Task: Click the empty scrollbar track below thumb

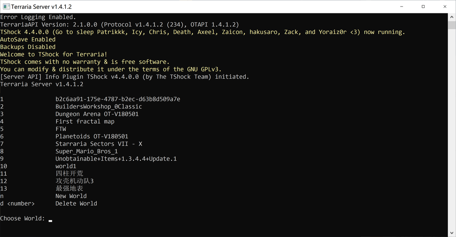Action: (x=452, y=129)
